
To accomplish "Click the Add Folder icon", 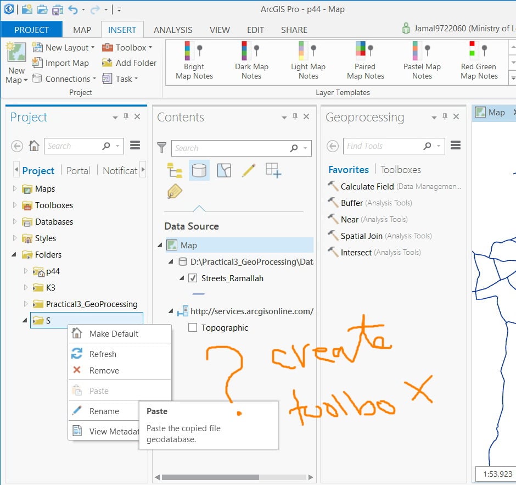I will pyautogui.click(x=107, y=63).
